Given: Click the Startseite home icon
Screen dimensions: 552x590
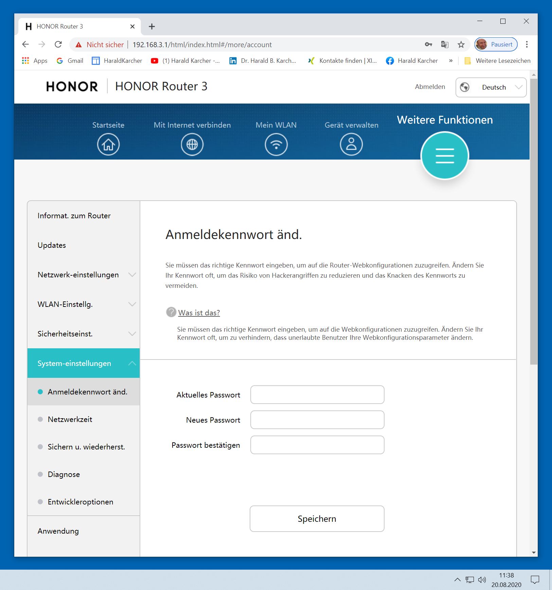Looking at the screenshot, I should point(108,145).
